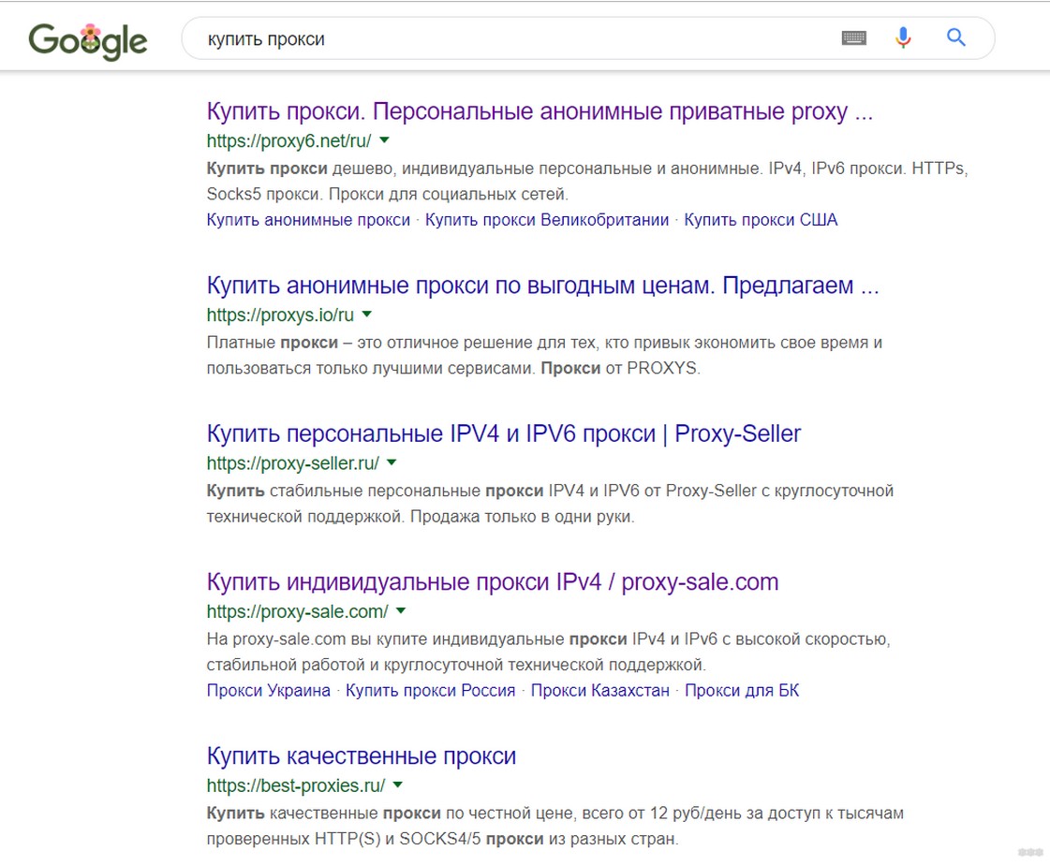Expand dropdown arrow next to proxy6.net URL
The height and width of the screenshot is (865, 1050).
[x=384, y=140]
